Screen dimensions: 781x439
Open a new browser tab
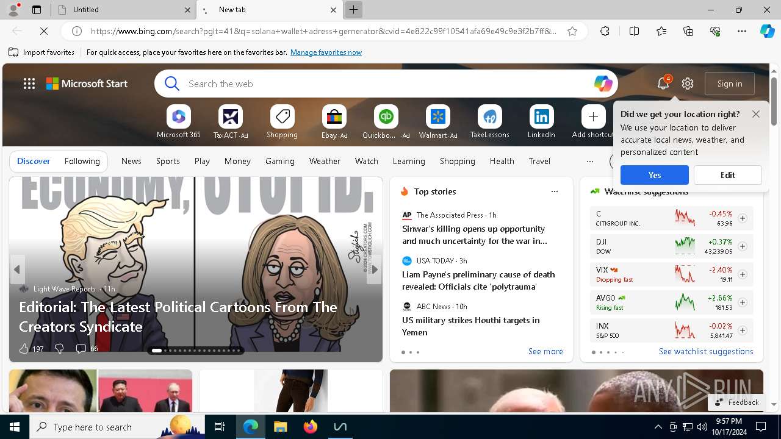click(353, 10)
